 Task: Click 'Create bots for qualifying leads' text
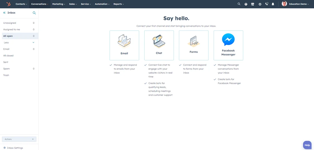tap(160, 89)
